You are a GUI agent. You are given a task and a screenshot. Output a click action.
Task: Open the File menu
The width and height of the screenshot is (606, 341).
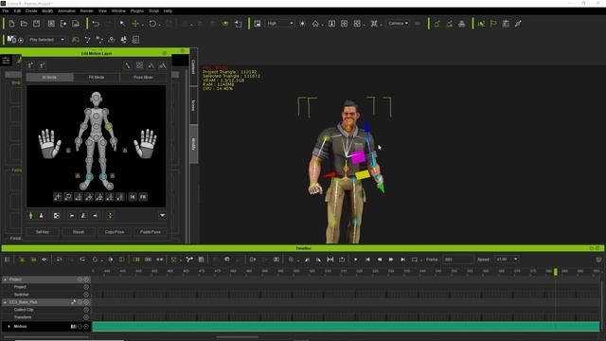[6, 10]
